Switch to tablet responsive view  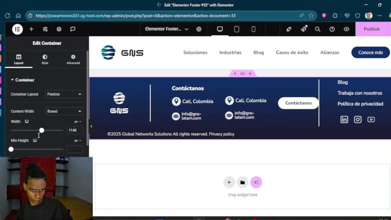click(236, 29)
